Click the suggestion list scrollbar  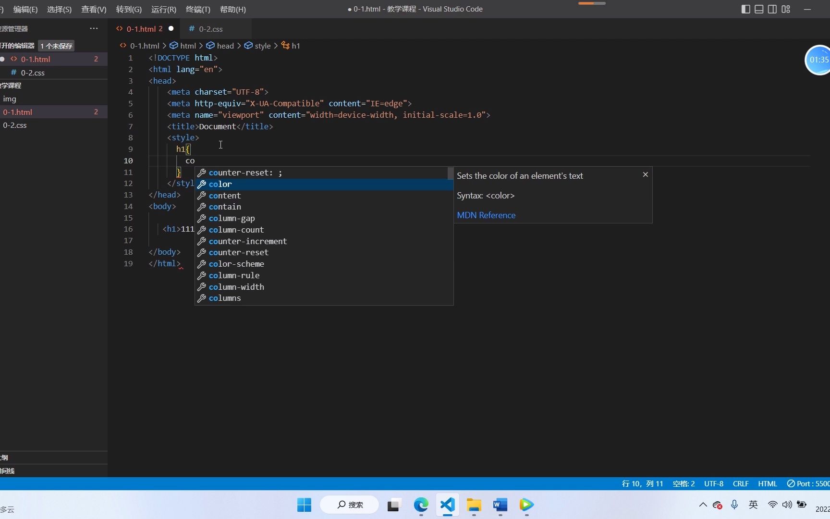[x=450, y=173]
